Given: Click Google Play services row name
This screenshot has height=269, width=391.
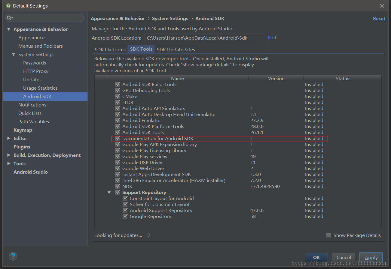Looking at the screenshot, I should (145, 156).
